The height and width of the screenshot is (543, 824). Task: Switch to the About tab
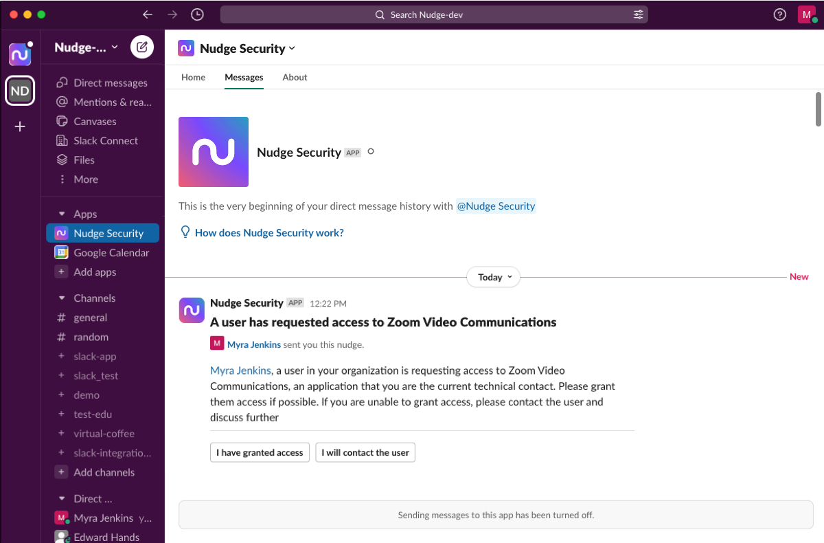295,77
